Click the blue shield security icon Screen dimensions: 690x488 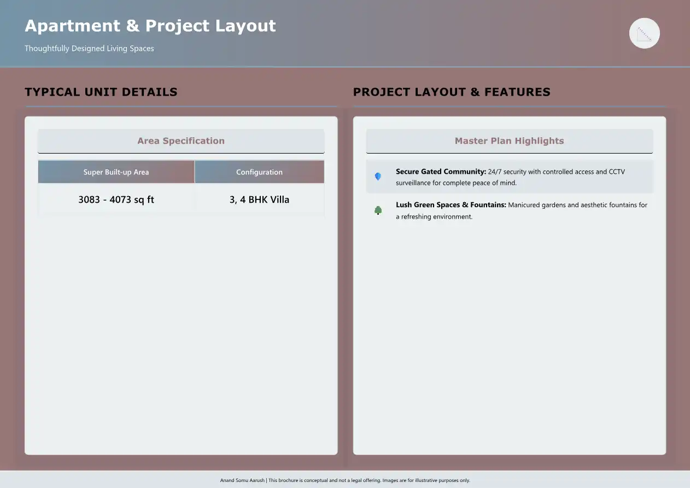(x=378, y=177)
